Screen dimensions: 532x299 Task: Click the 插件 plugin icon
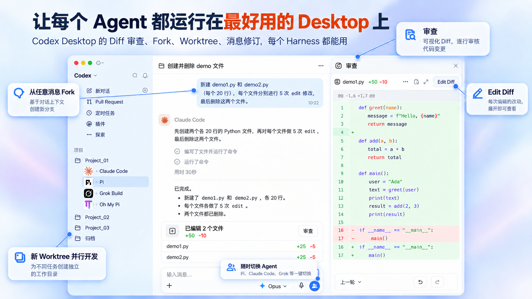point(89,124)
